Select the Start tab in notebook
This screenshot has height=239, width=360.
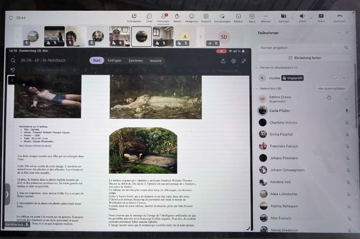click(97, 61)
